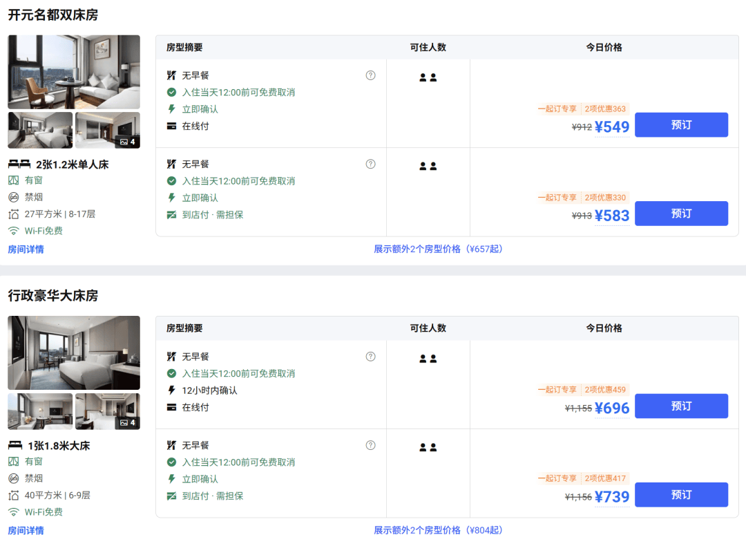Click the 2项优惠459 discount tag
The width and height of the screenshot is (746, 546).
[605, 389]
